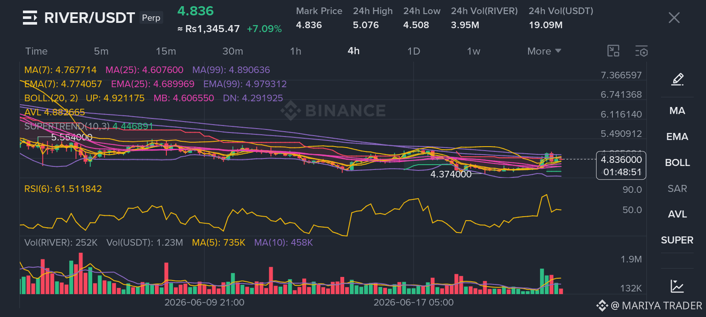Image resolution: width=706 pixels, height=317 pixels.
Task: Select the 30m timeframe
Action: point(233,51)
